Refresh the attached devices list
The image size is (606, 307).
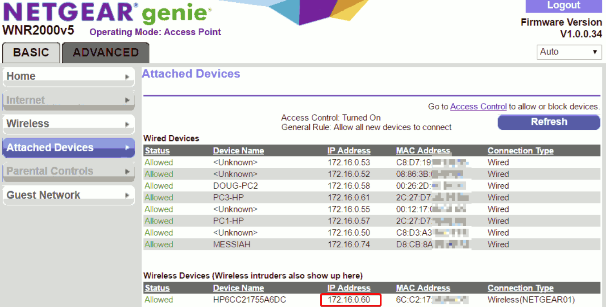tap(549, 122)
